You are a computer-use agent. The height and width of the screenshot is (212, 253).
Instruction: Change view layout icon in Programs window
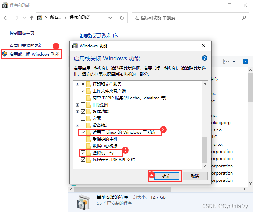point(226,62)
